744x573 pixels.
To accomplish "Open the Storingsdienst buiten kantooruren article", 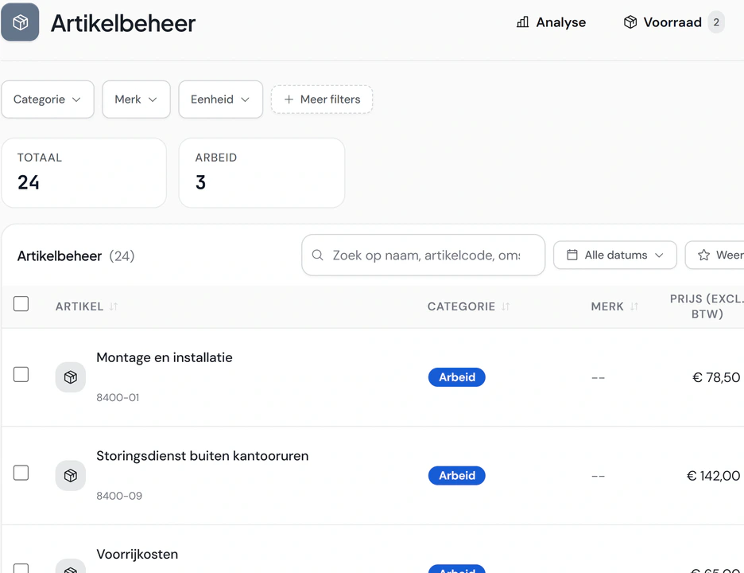I will 202,456.
